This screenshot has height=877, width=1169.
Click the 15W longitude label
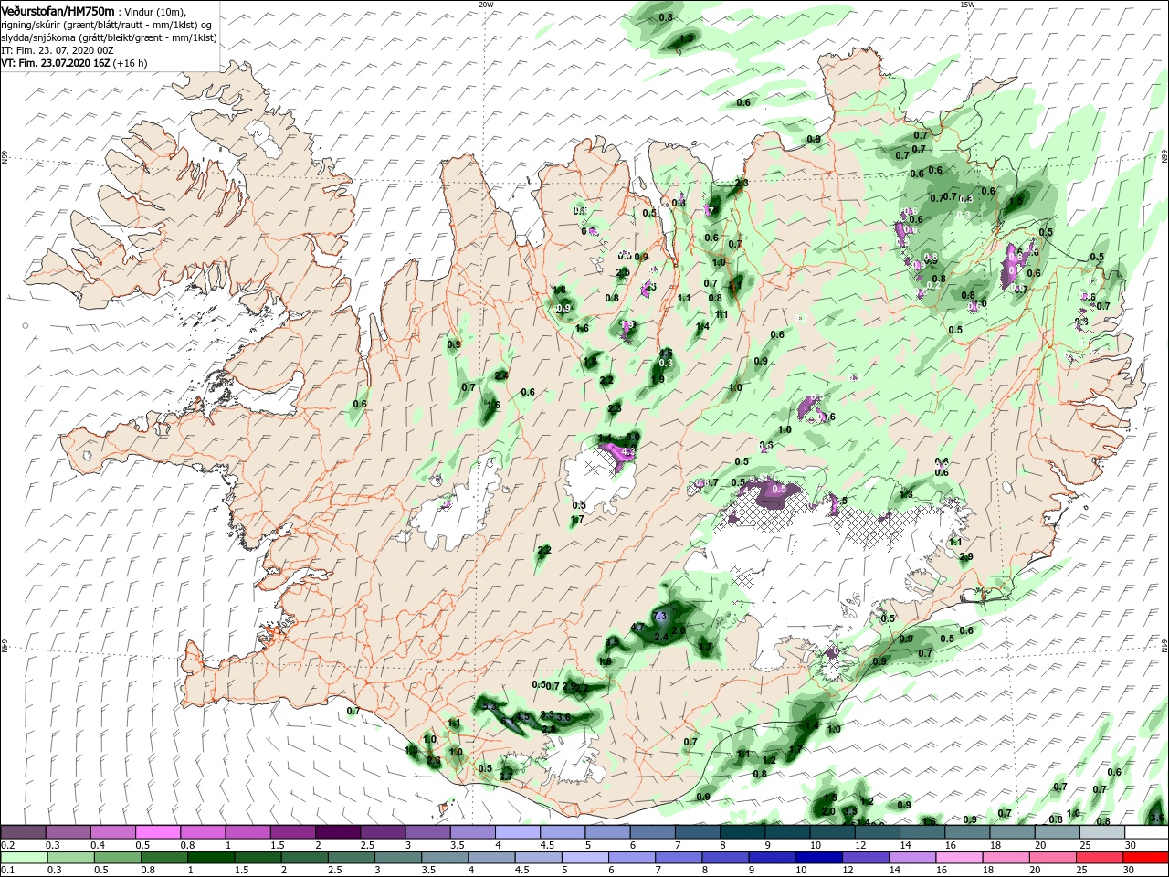coord(966,5)
